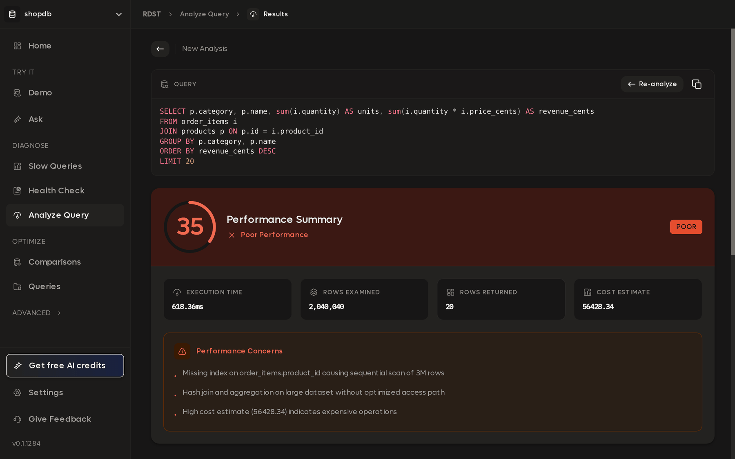Click the Queries folder icon
This screenshot has height=459, width=735.
click(17, 286)
